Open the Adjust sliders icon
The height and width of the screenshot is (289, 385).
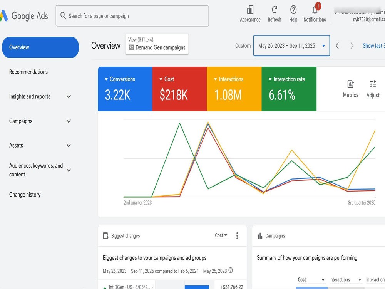point(373,84)
